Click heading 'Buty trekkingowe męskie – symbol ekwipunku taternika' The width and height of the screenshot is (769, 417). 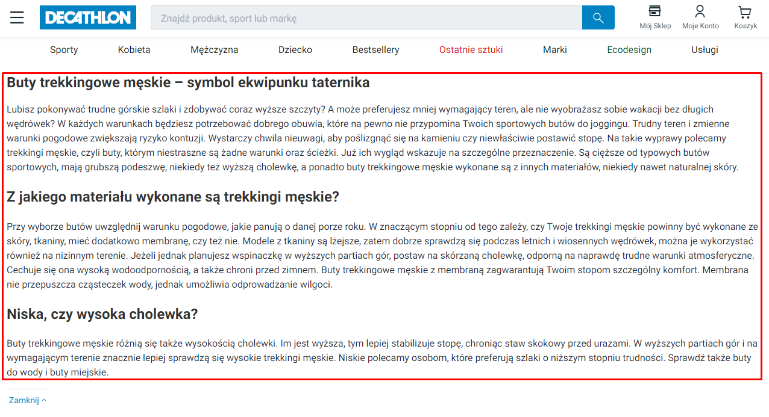tap(188, 82)
